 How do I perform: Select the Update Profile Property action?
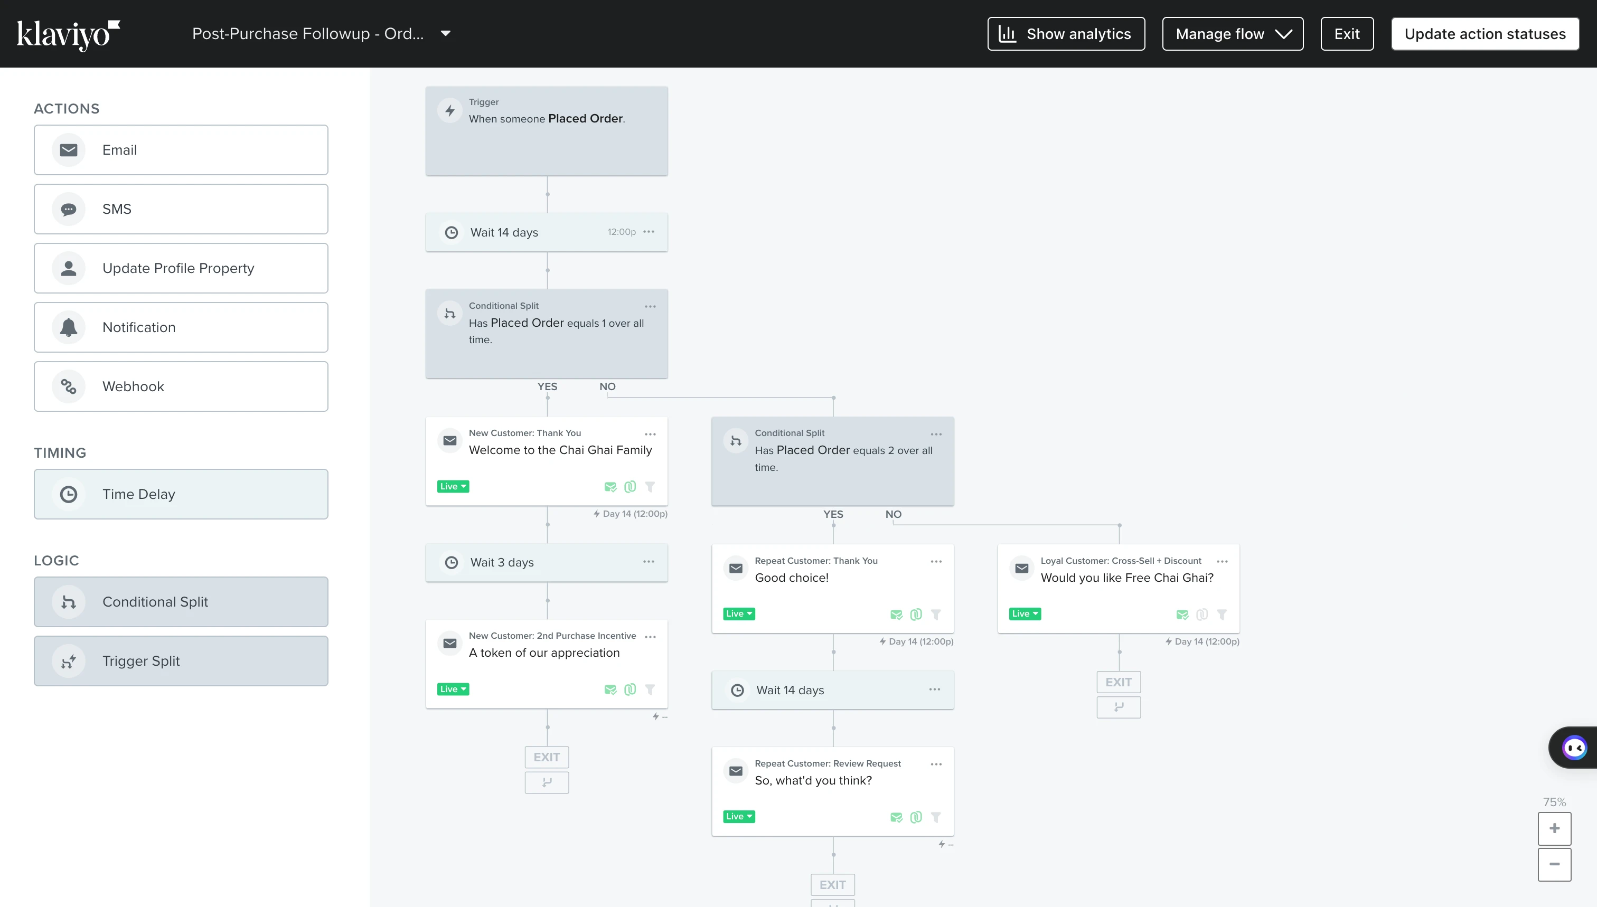coord(181,269)
